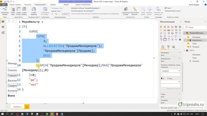Open the Главная страница ribbon tab
Viewport: 207px width, 116px height.
click(15, 5)
